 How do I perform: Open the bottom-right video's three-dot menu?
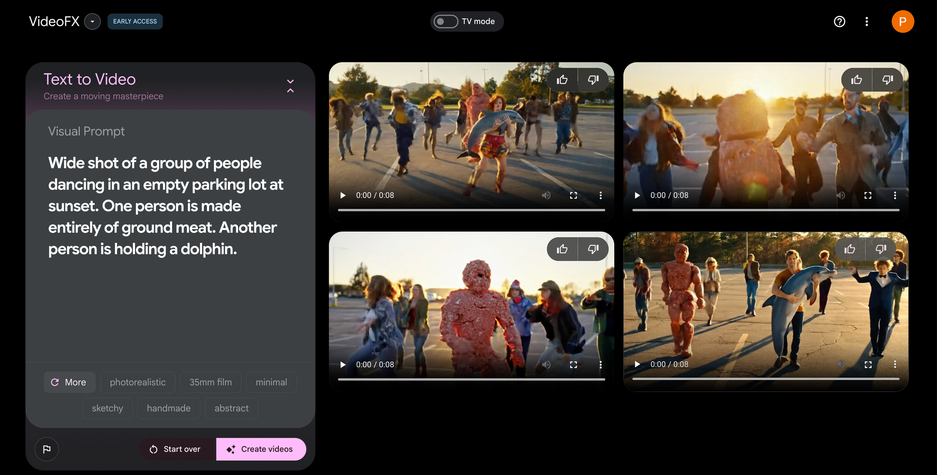click(x=895, y=364)
